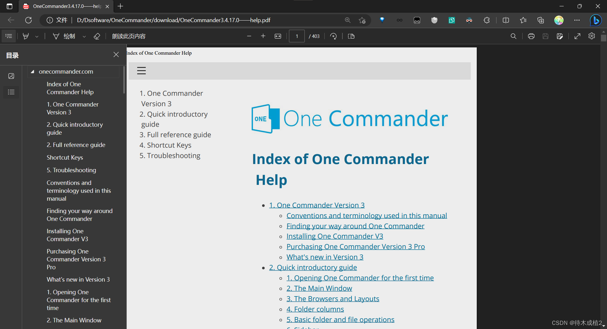Image resolution: width=607 pixels, height=329 pixels.
Task: Follow 'Conventions and terminology used in this manual' link
Action: pyautogui.click(x=367, y=216)
